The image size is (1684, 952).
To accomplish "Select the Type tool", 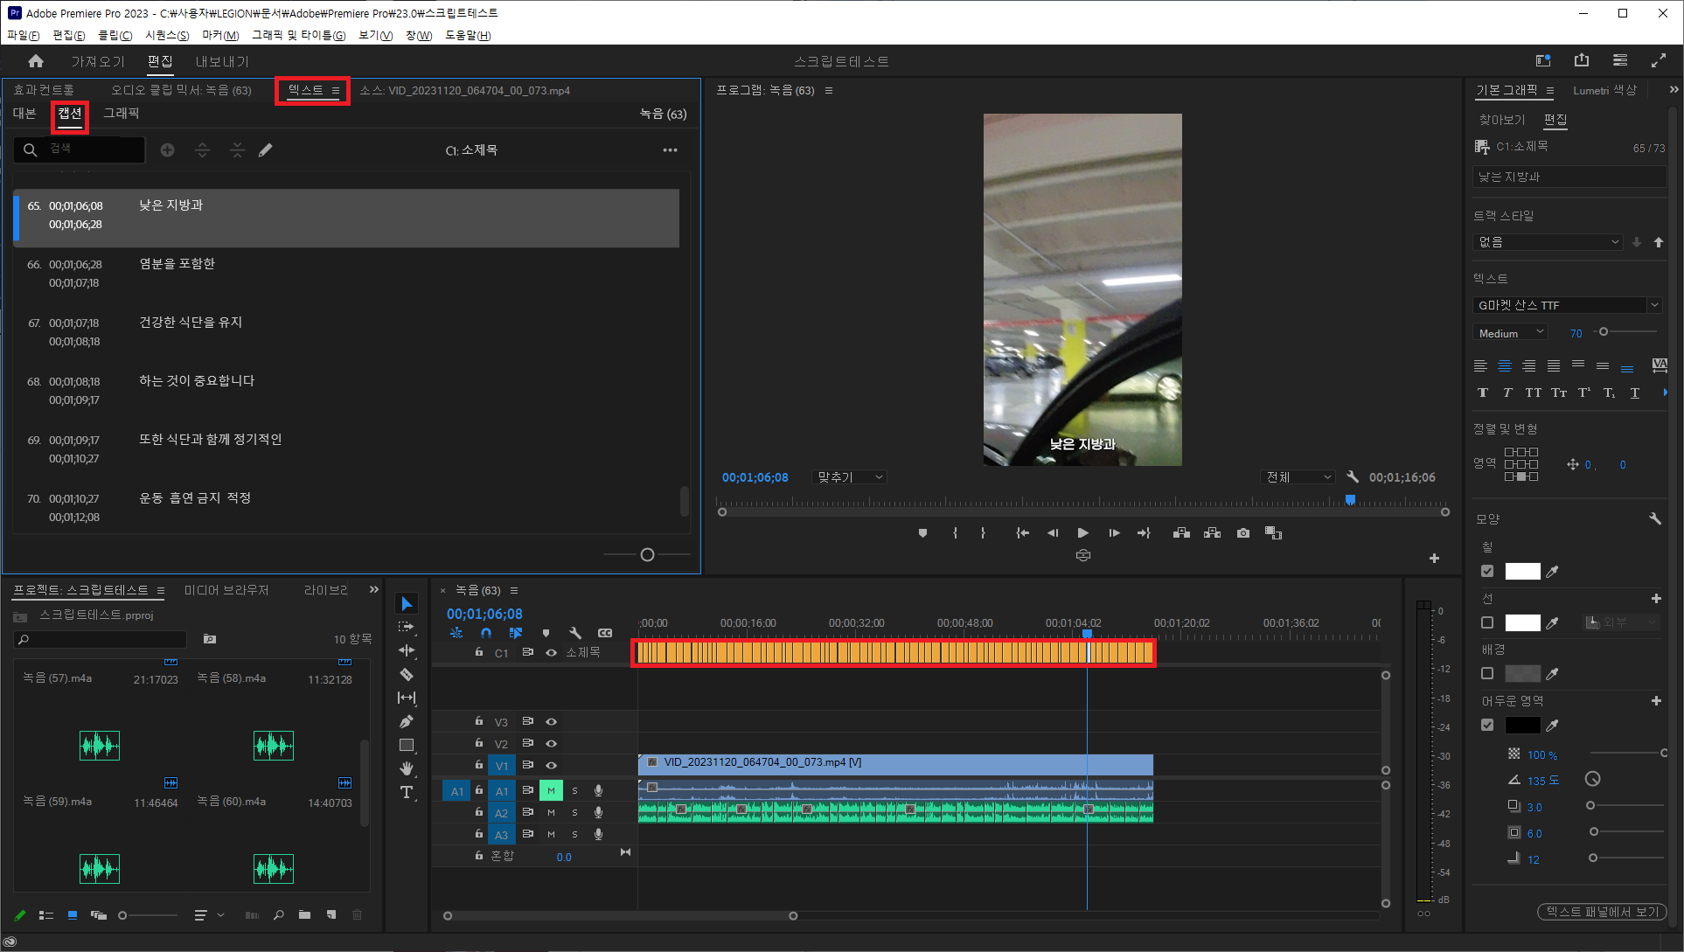I will (407, 792).
